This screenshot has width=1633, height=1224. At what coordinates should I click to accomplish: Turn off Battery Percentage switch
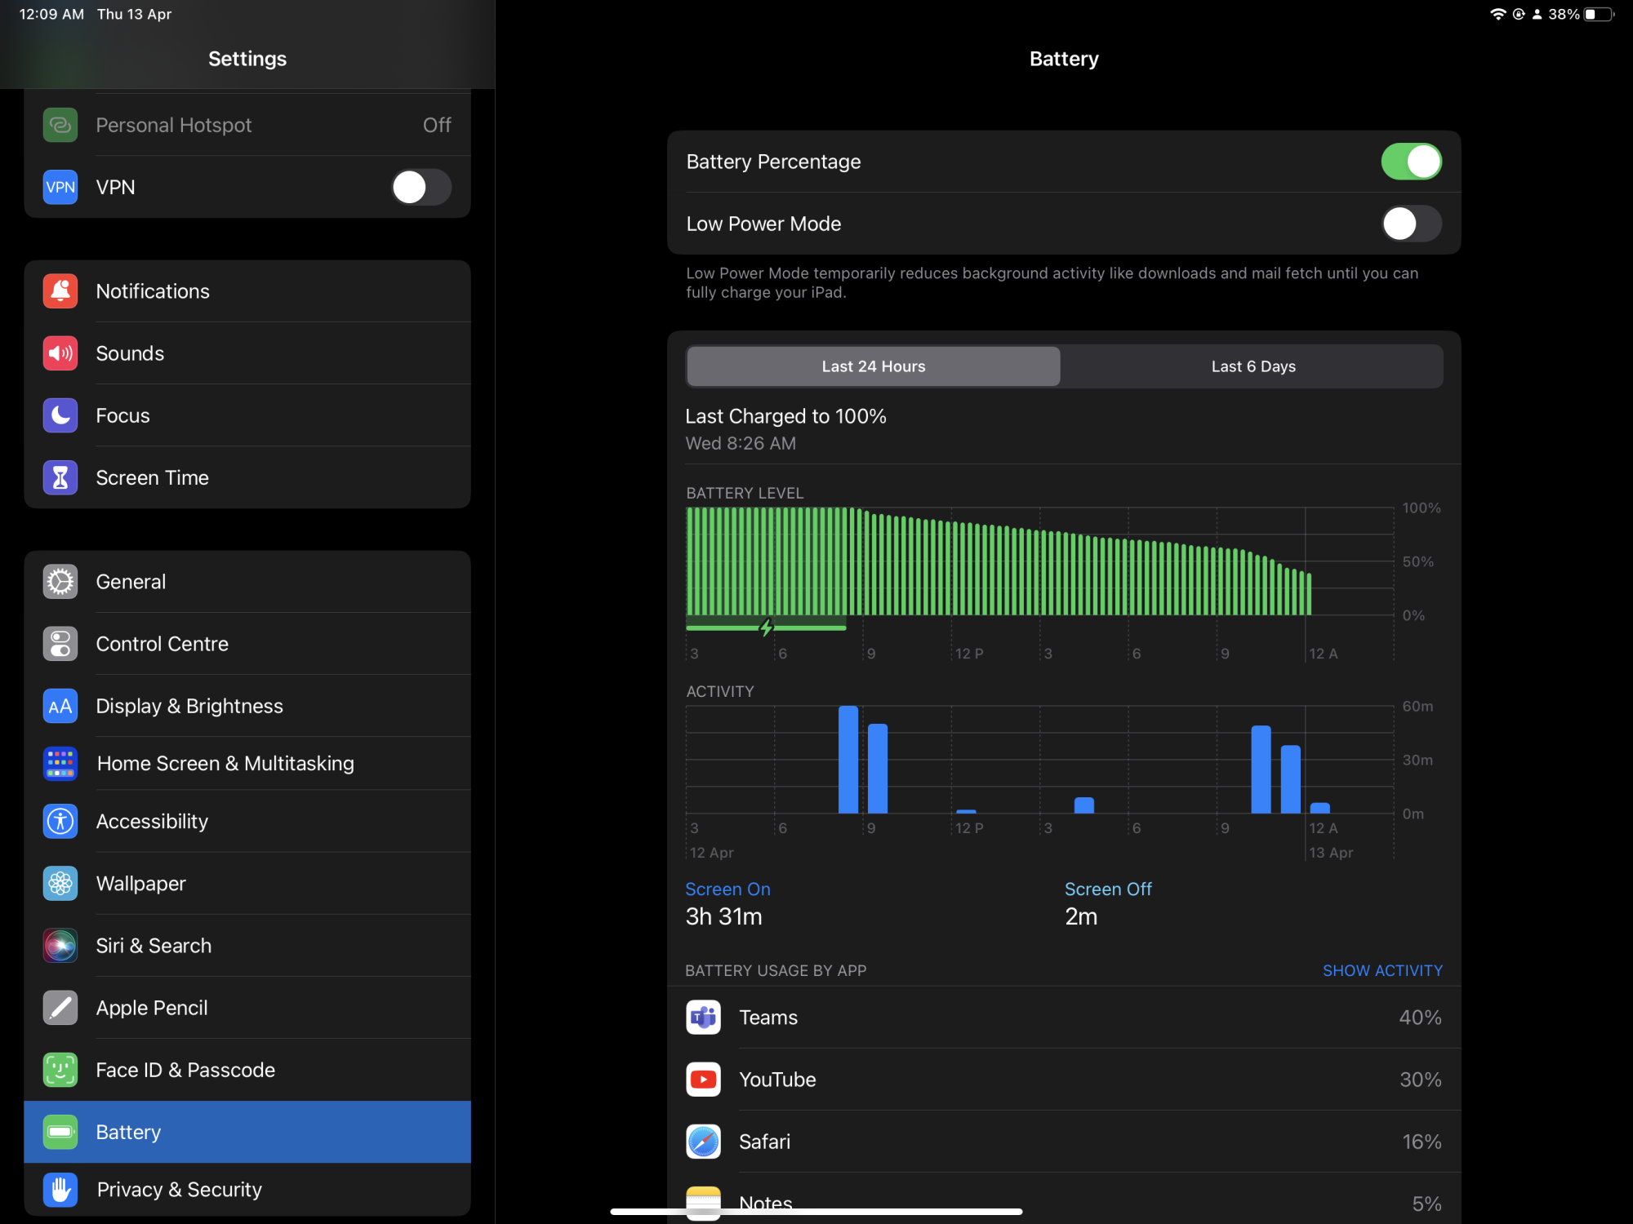click(1410, 162)
